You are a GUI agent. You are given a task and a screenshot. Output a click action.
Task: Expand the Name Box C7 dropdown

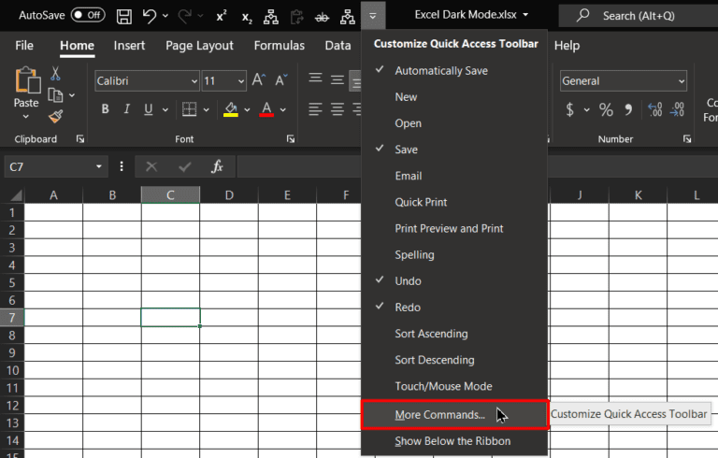click(98, 166)
